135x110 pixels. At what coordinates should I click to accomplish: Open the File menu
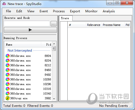click(x=8, y=11)
